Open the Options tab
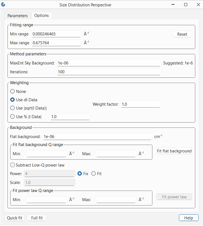Image resolution: width=203 pixels, height=226 pixels. (41, 15)
